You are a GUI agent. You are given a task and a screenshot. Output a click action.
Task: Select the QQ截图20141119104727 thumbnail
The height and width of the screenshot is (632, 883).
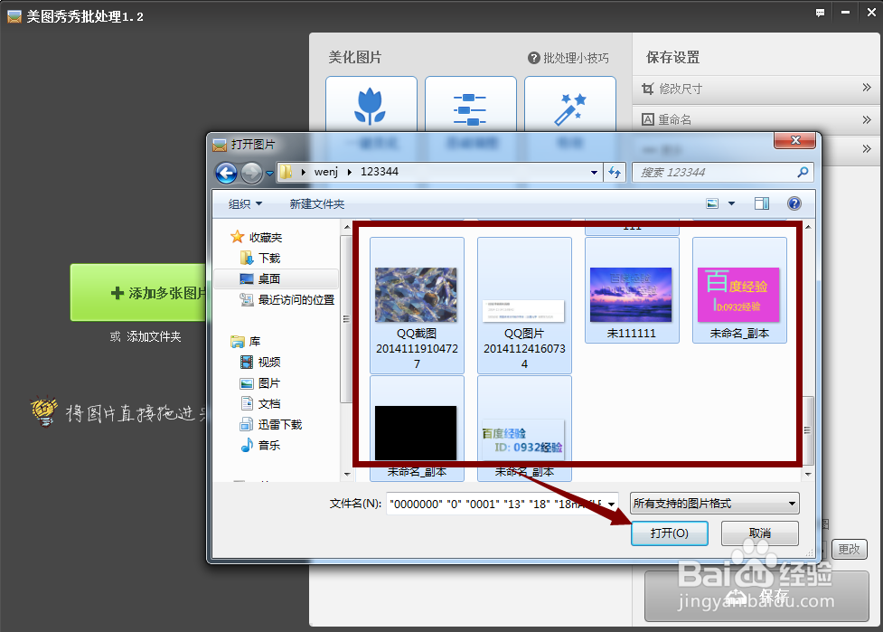coord(417,305)
